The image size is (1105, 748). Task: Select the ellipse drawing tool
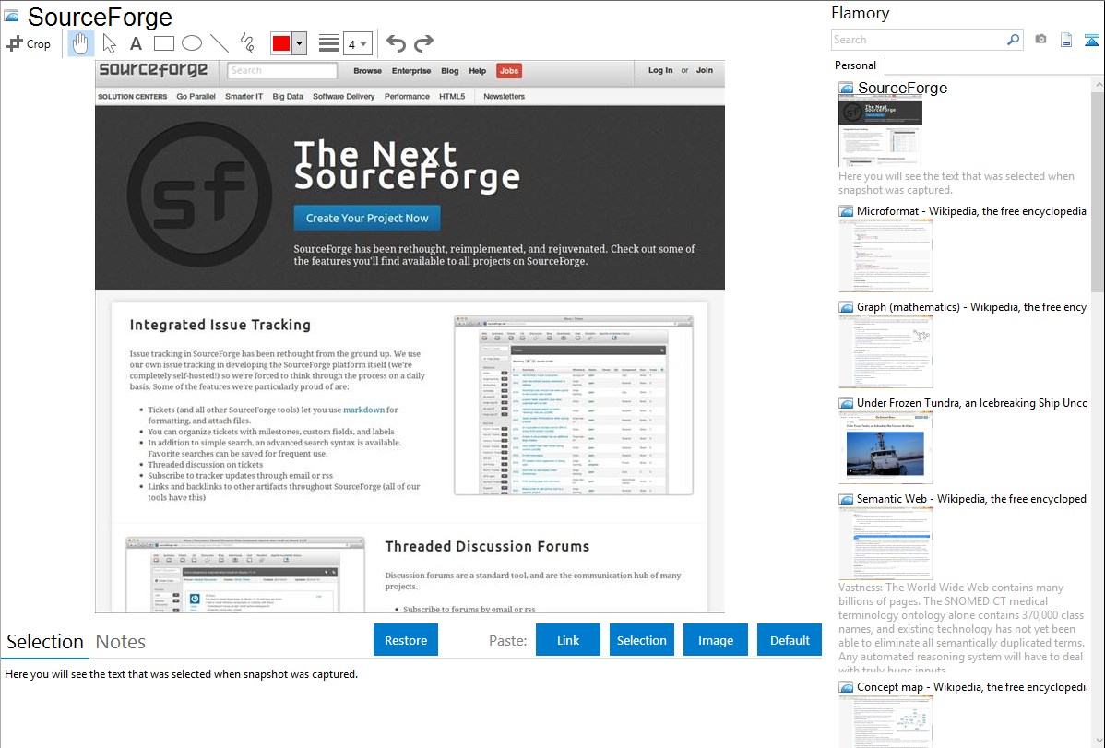[192, 43]
